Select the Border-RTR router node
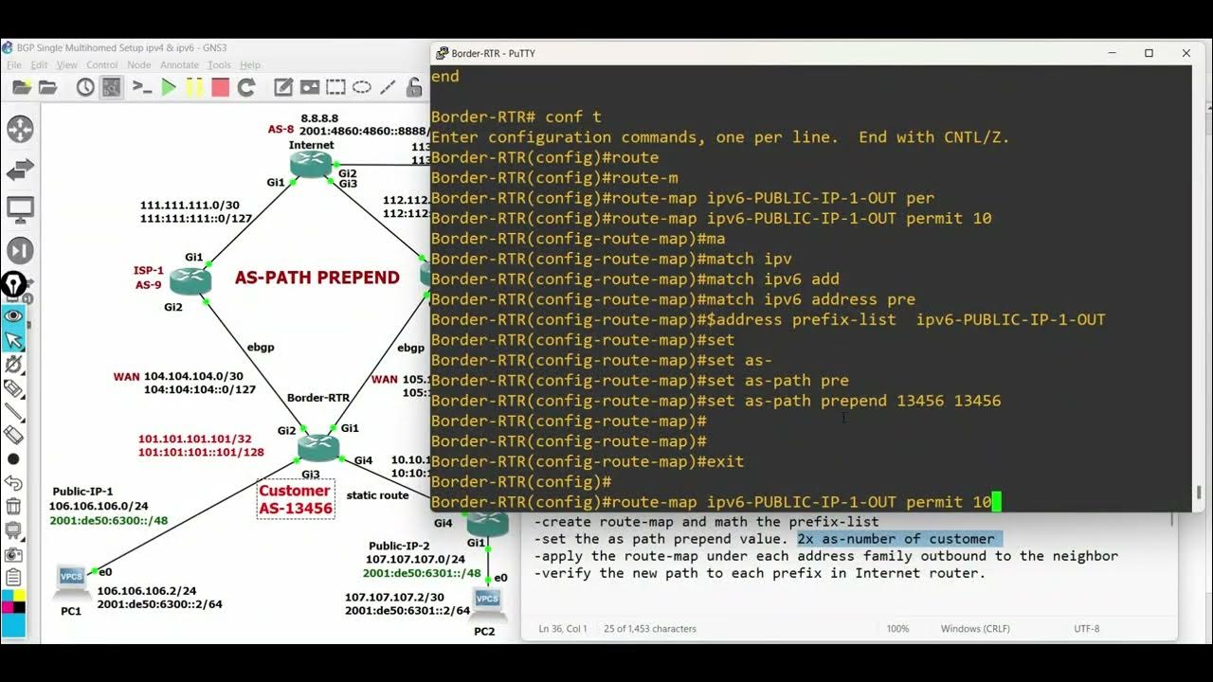1213x682 pixels. pos(317,446)
